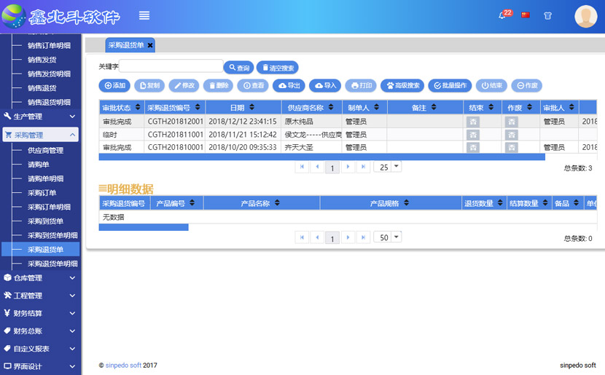Toggle the hamburger sidebar menu
The height and width of the screenshot is (375, 605).
coord(144,15)
